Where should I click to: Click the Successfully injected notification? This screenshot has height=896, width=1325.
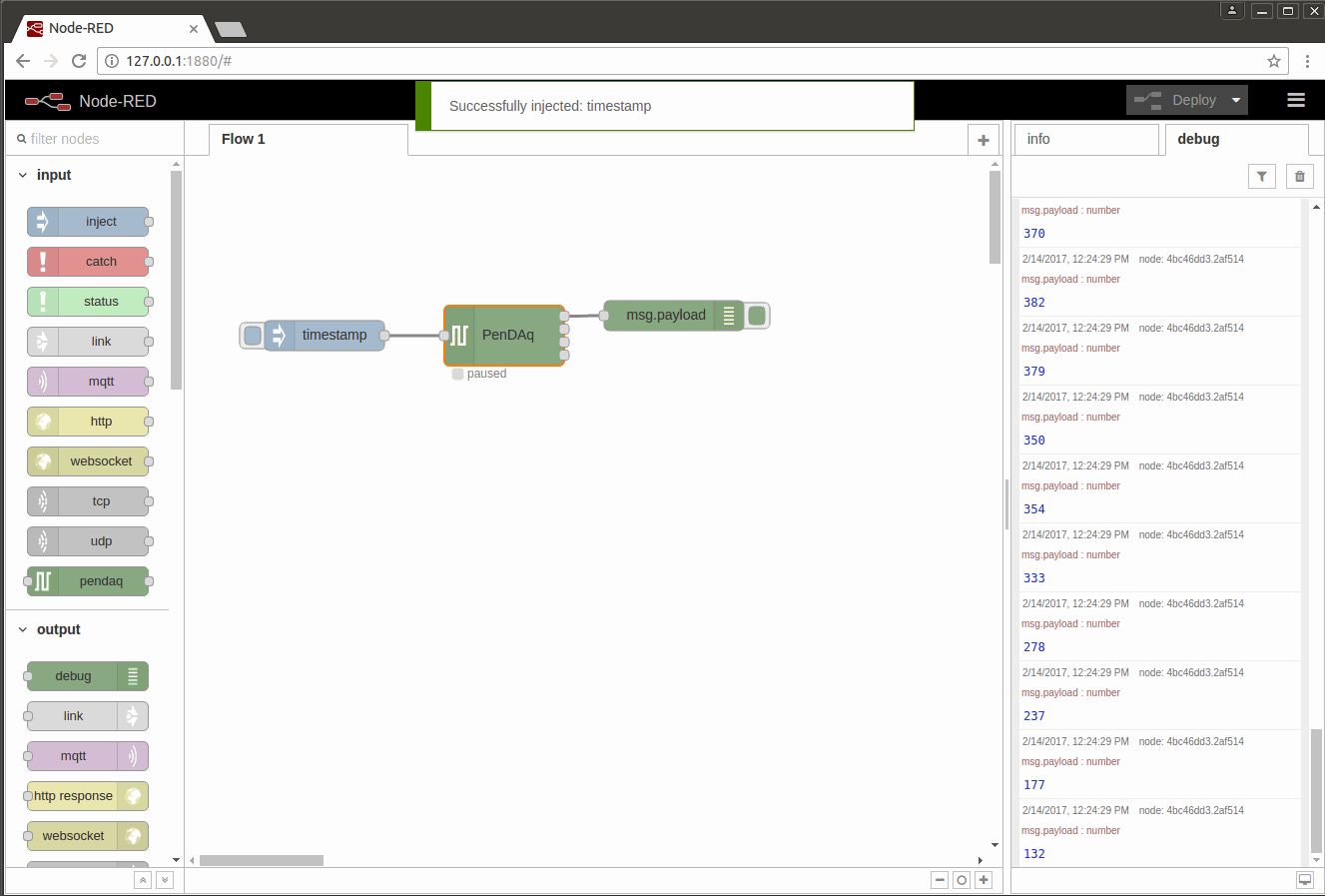coord(665,106)
